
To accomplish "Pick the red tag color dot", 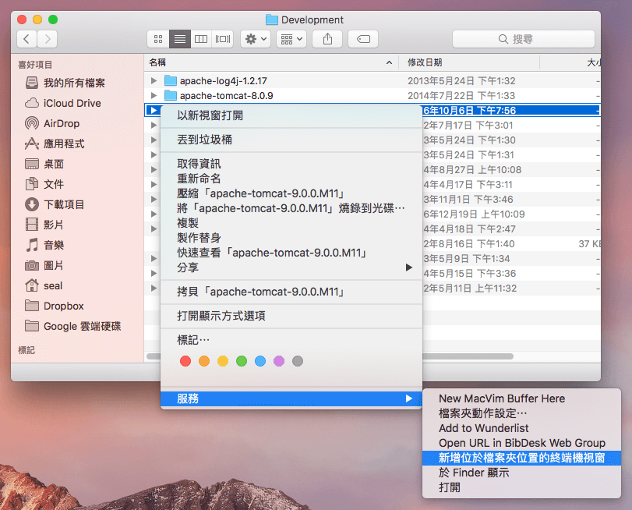I will [185, 361].
